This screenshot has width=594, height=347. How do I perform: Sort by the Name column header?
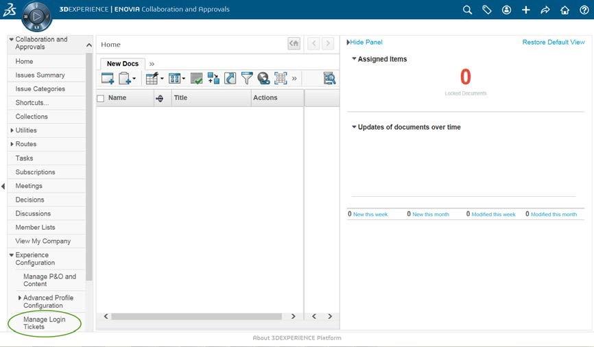117,98
